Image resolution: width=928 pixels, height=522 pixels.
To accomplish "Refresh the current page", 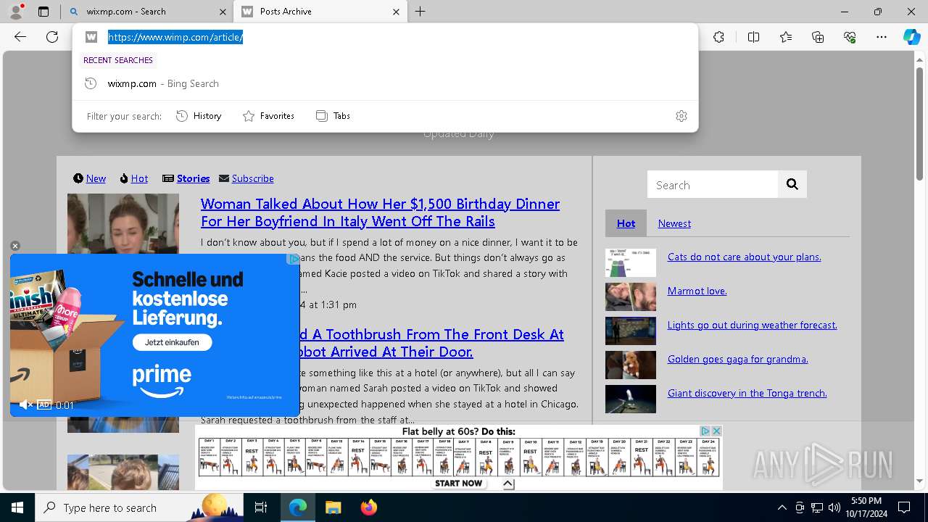I will (x=52, y=37).
